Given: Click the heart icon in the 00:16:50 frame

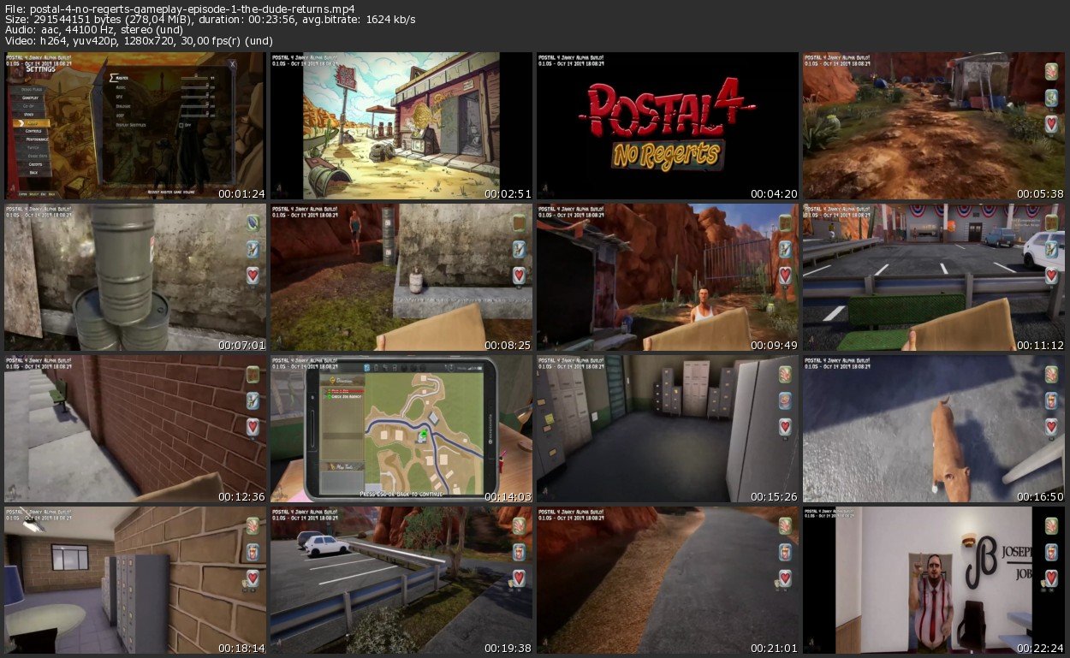Looking at the screenshot, I should (x=1054, y=426).
